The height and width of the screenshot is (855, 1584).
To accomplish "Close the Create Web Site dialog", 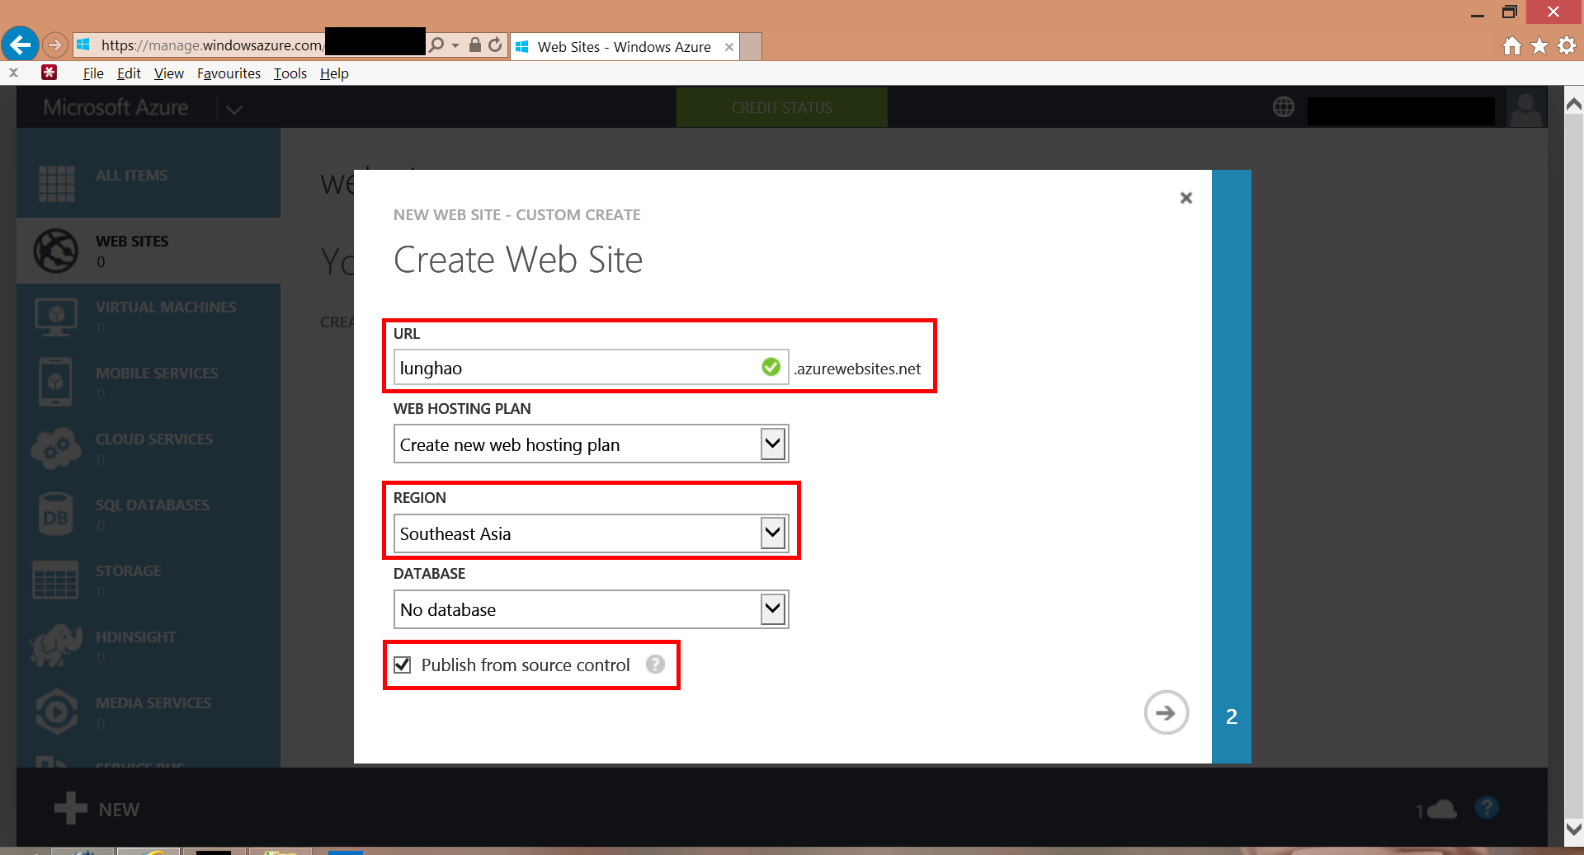I will (1186, 198).
